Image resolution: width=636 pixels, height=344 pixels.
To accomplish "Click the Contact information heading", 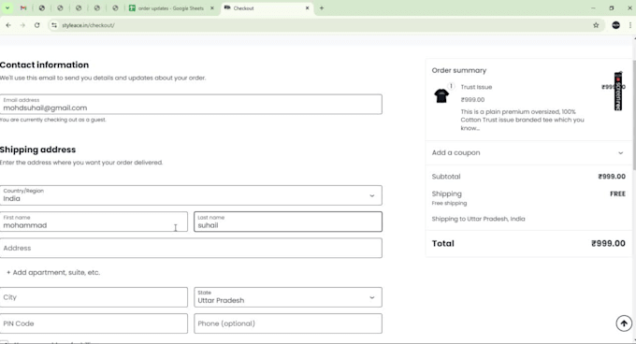I will click(x=44, y=64).
